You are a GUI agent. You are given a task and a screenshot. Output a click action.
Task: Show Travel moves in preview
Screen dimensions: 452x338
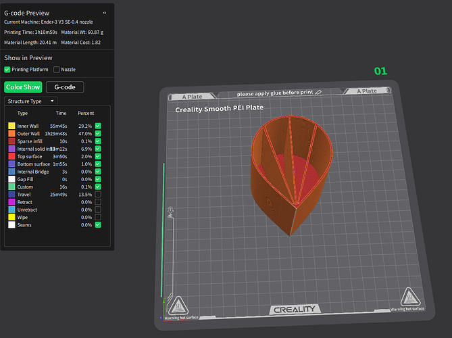click(98, 195)
